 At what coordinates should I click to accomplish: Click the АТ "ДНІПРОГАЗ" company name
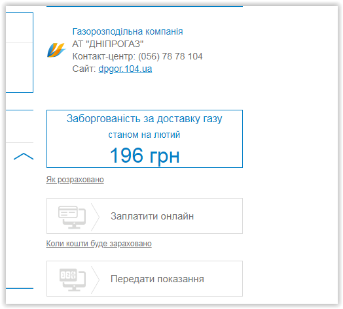coord(108,44)
